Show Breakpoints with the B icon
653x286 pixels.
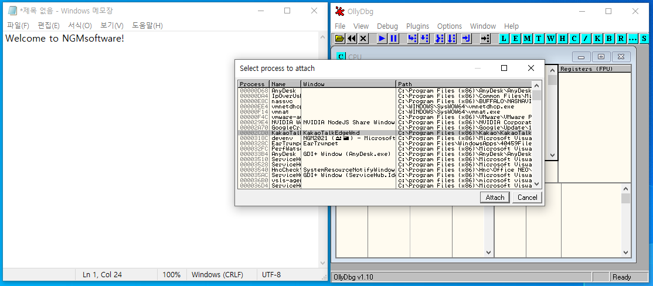coord(609,39)
